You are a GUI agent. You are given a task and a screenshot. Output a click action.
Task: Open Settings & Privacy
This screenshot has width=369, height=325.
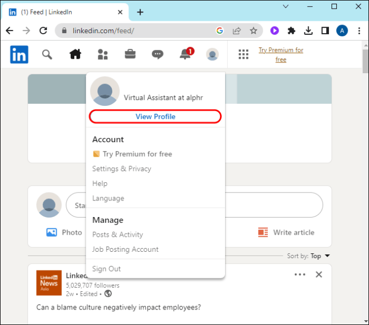coord(122,169)
